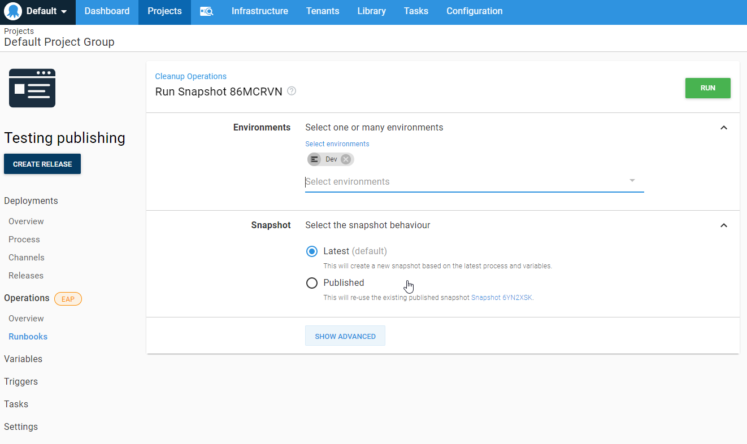Open Operations section in the sidebar
Image resolution: width=747 pixels, height=444 pixels.
point(27,298)
